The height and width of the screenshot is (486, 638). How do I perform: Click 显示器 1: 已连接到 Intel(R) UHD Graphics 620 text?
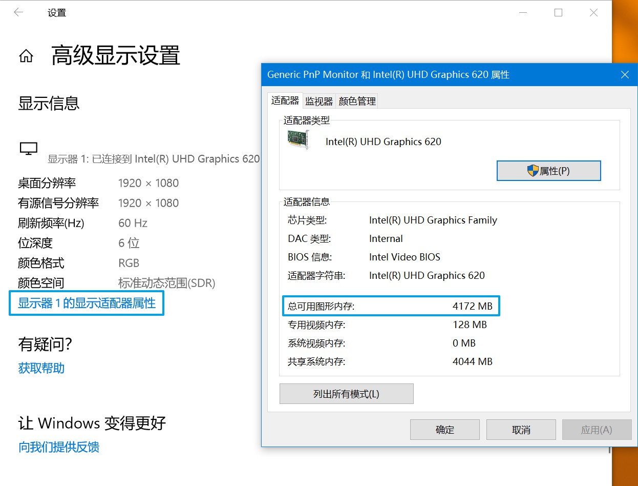(x=154, y=159)
